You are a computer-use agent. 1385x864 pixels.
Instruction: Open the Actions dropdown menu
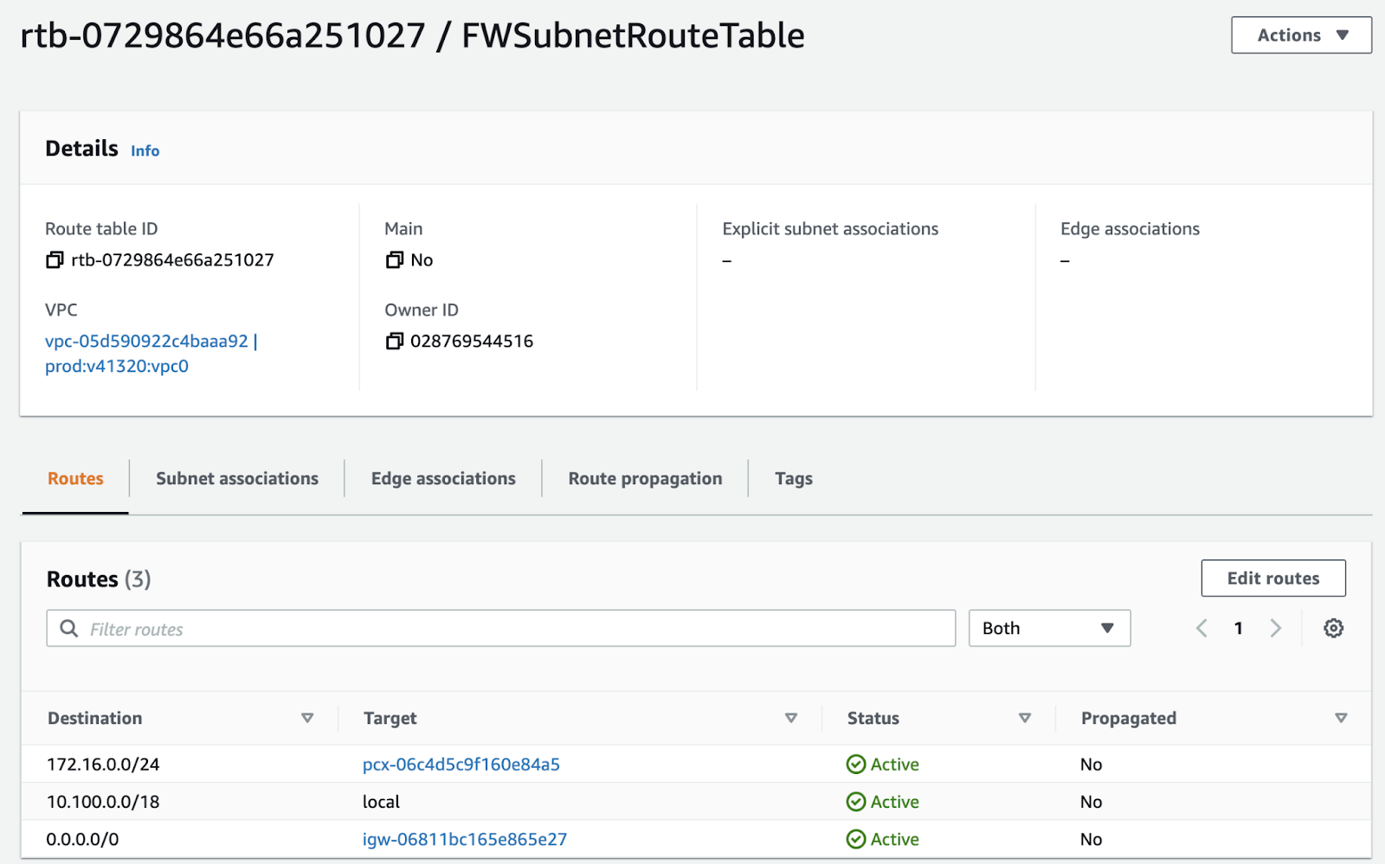1301,35
